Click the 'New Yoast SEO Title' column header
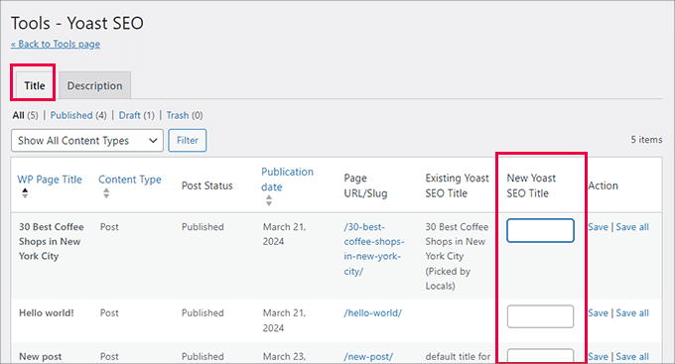The width and height of the screenshot is (675, 364). coord(531,185)
